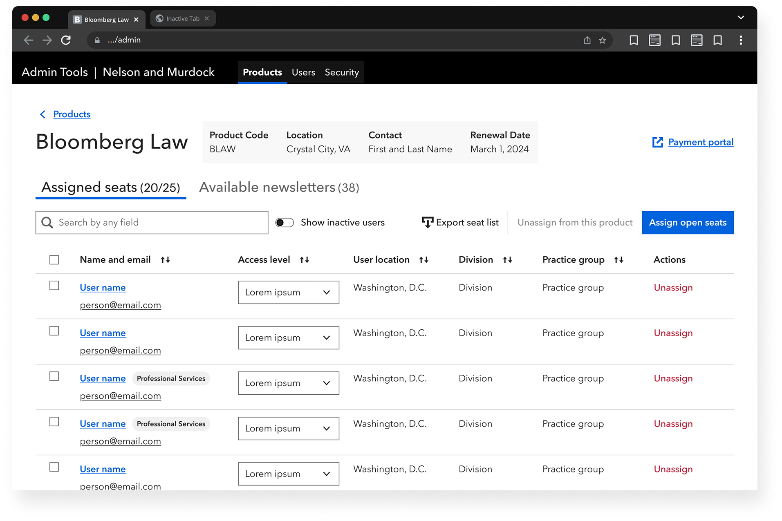The width and height of the screenshot is (782, 521).
Task: Reload the page with the refresh icon
Action: pos(66,40)
